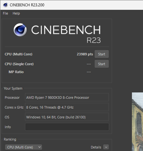The width and height of the screenshot is (143, 151).
Task: Start the CPU Single Core benchmark
Action: tap(102, 64)
